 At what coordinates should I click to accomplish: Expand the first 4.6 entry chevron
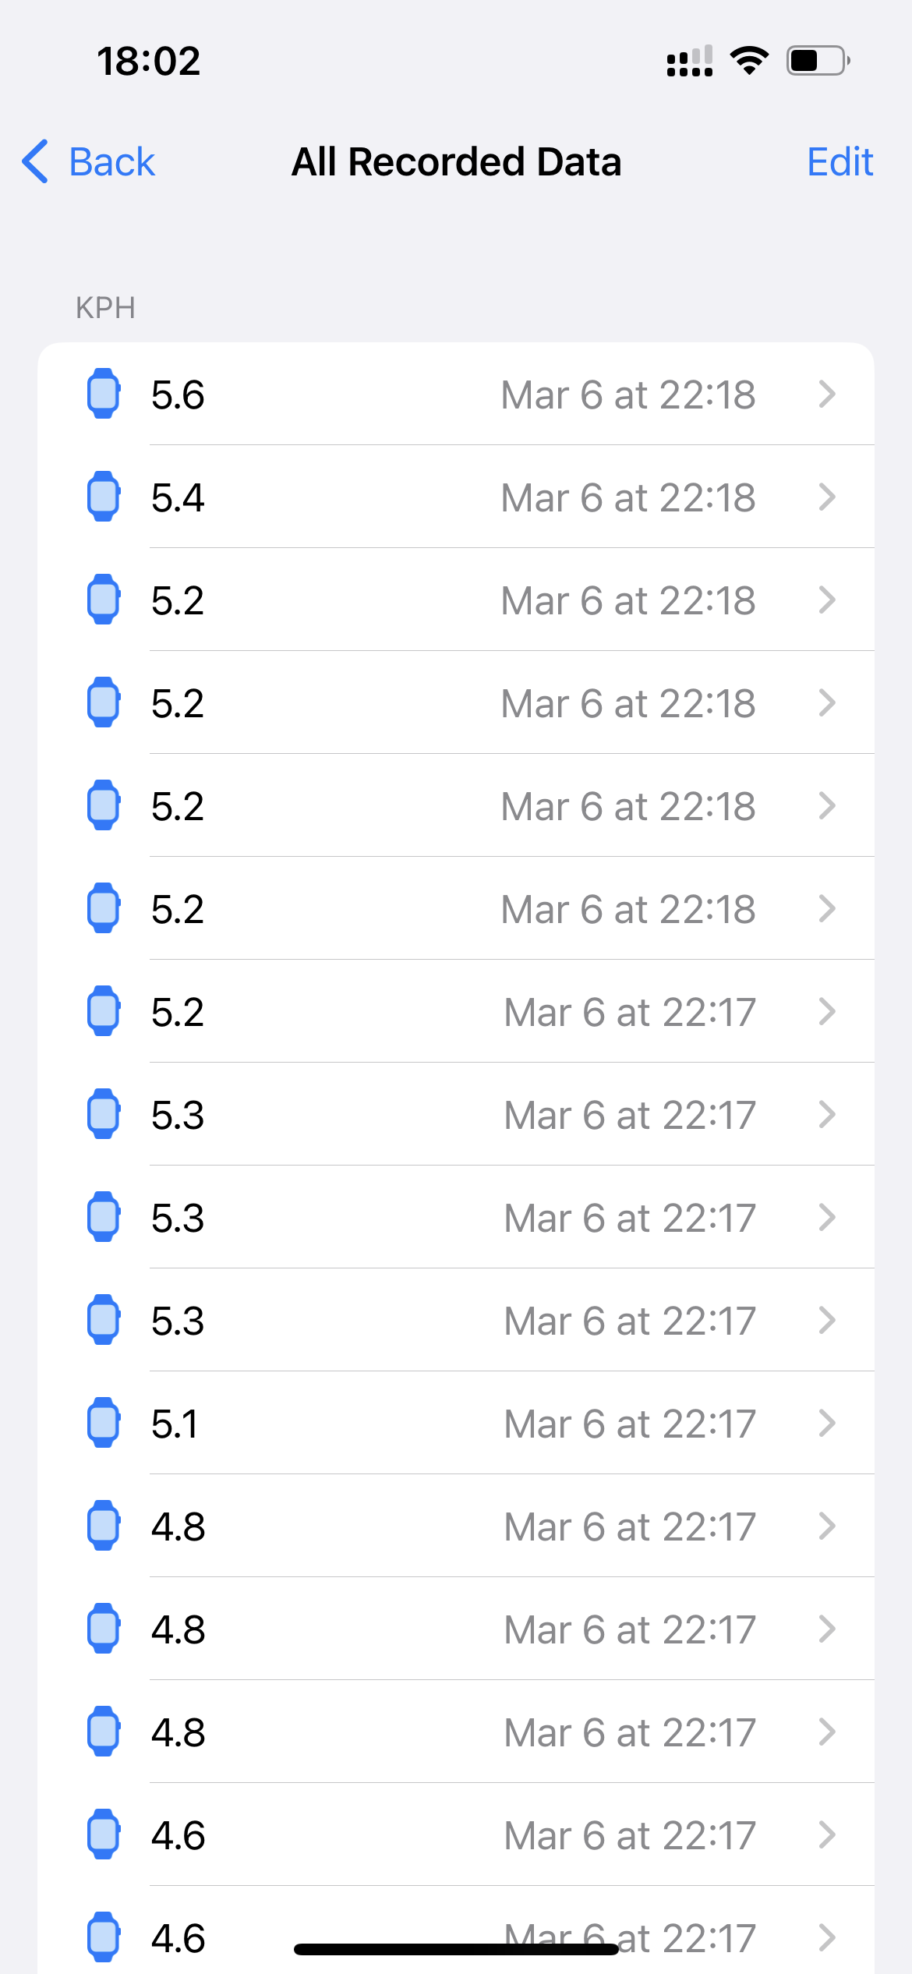click(x=827, y=1835)
